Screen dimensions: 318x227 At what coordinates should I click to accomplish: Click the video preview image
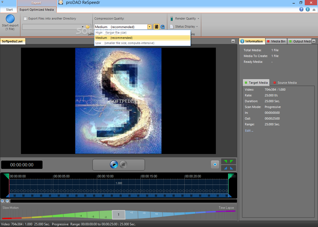pyautogui.click(x=118, y=101)
